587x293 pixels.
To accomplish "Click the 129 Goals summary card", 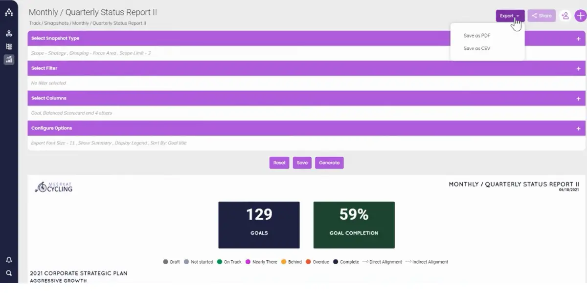I will (259, 225).
